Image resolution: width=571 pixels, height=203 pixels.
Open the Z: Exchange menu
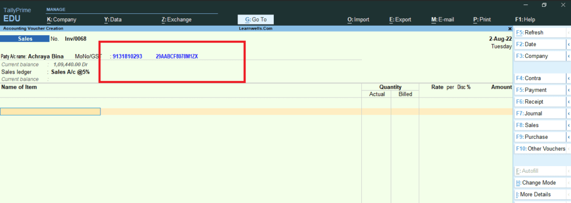tap(176, 20)
